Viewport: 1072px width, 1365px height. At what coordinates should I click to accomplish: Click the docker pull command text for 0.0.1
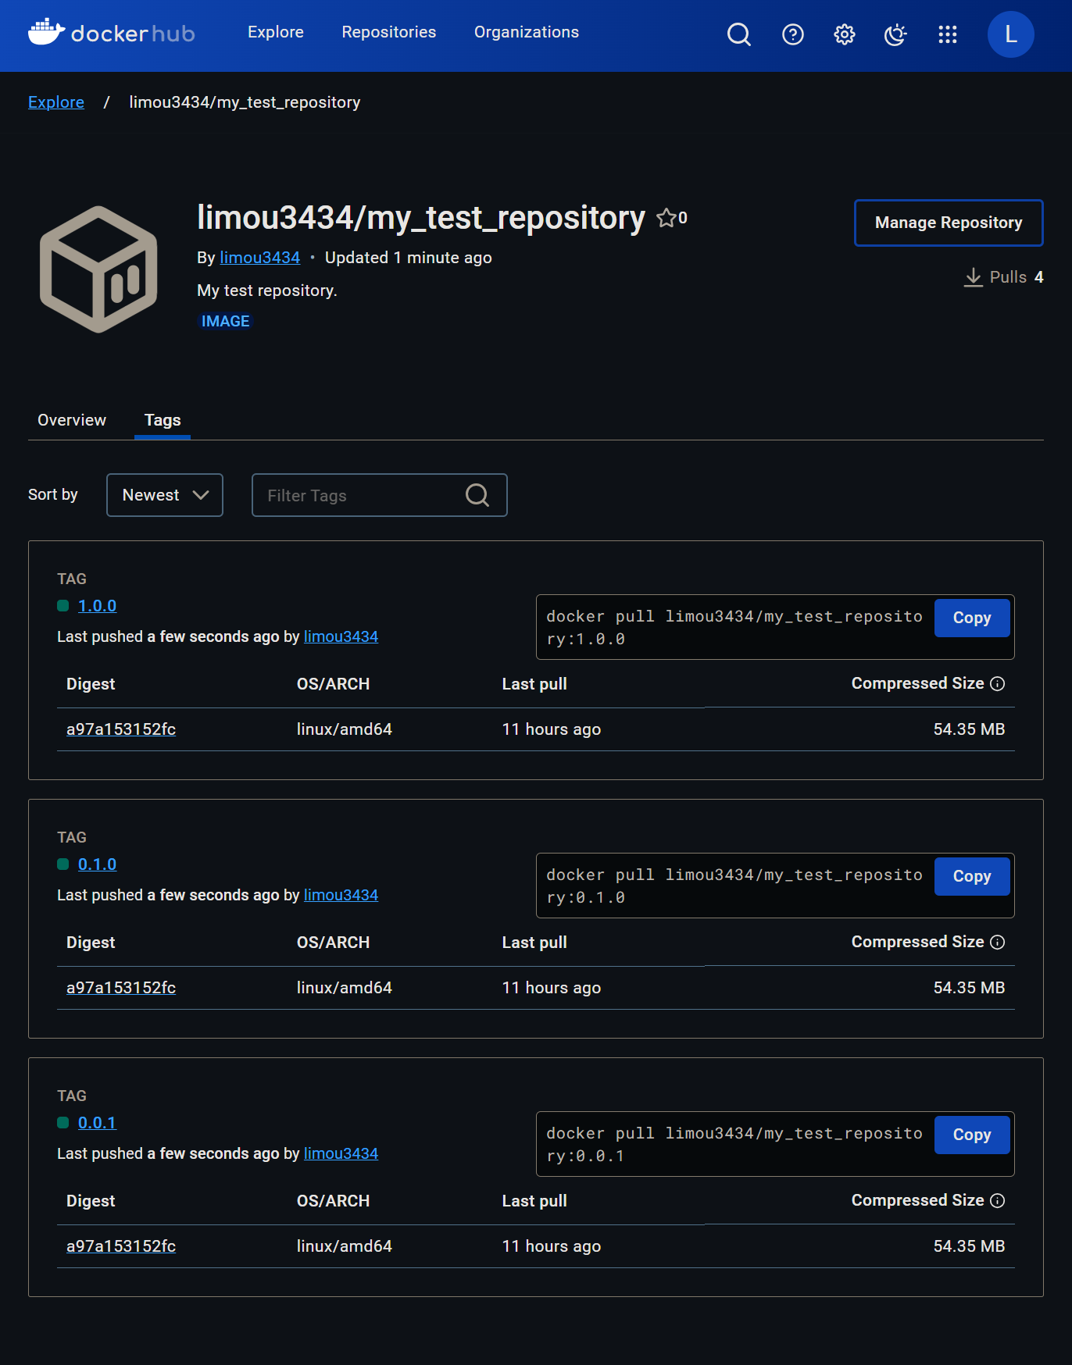734,1144
